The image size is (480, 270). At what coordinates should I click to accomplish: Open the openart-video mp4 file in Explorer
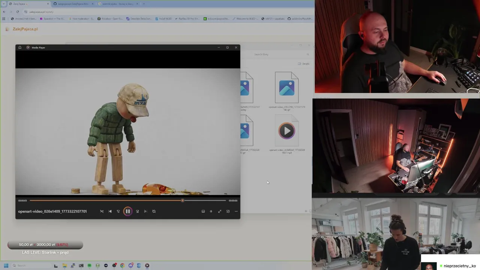coord(287,135)
